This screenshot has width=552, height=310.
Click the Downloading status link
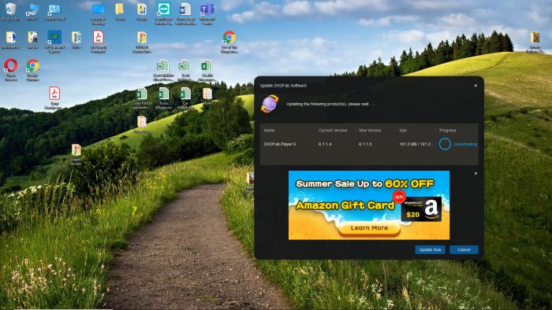coord(465,144)
